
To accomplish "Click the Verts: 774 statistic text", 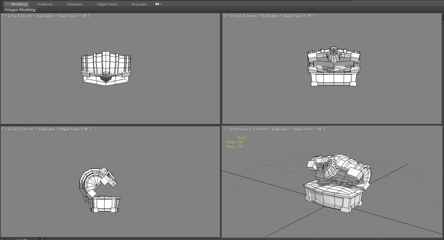I will (234, 147).
